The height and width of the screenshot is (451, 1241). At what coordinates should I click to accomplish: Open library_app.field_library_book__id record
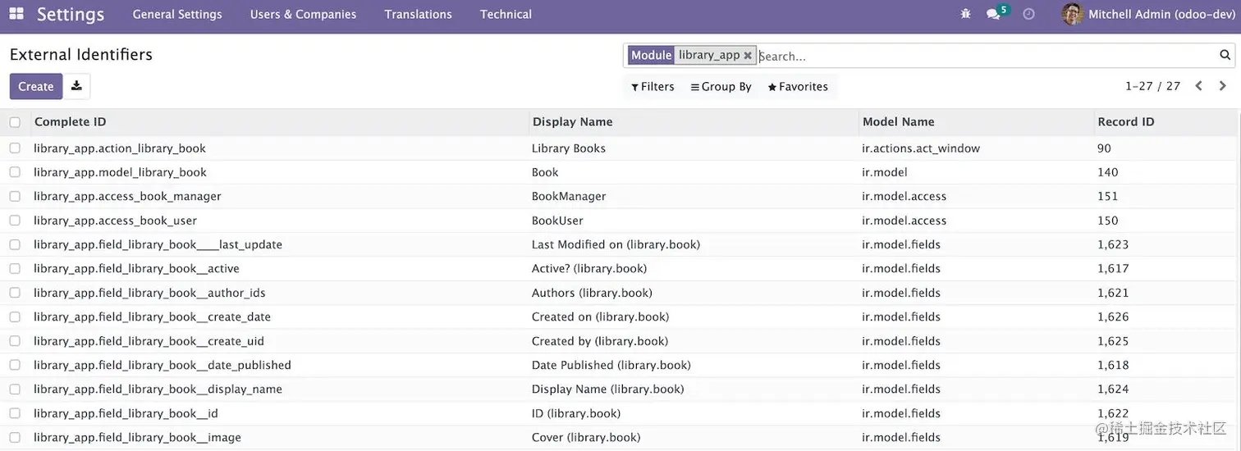click(x=126, y=413)
